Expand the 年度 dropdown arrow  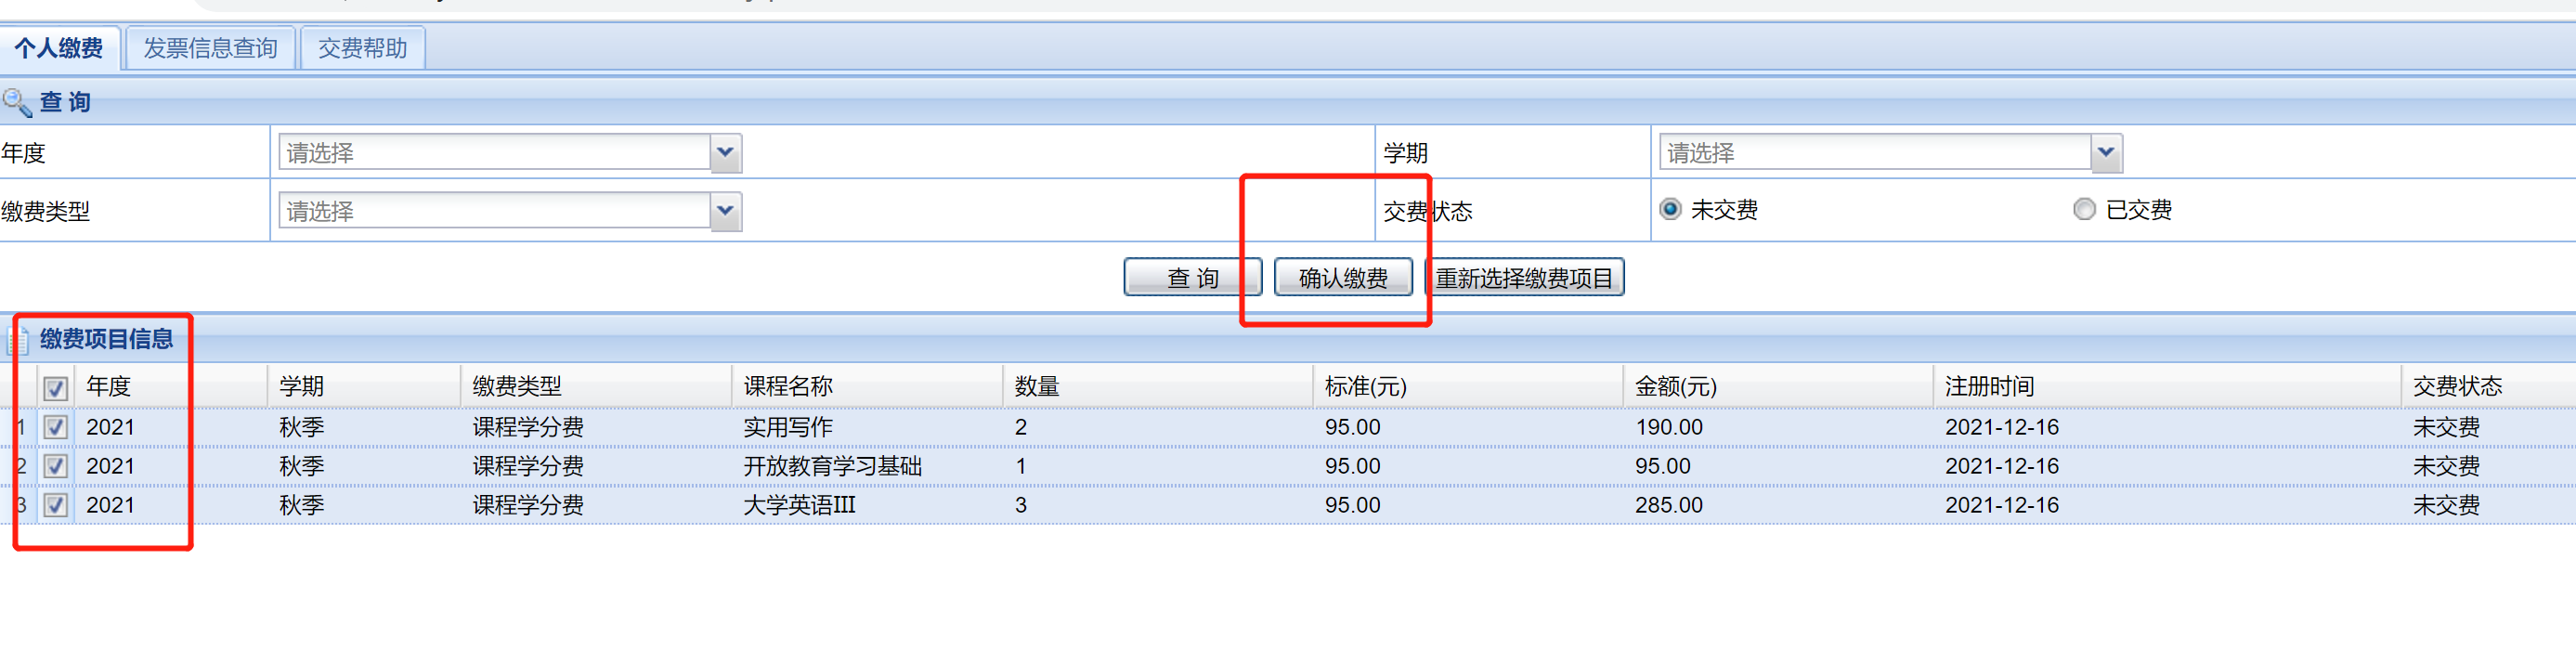(726, 154)
